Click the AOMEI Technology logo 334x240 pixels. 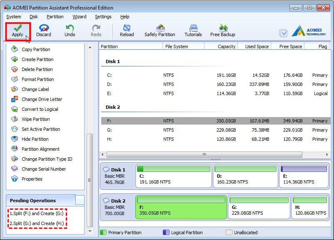tap(309, 31)
